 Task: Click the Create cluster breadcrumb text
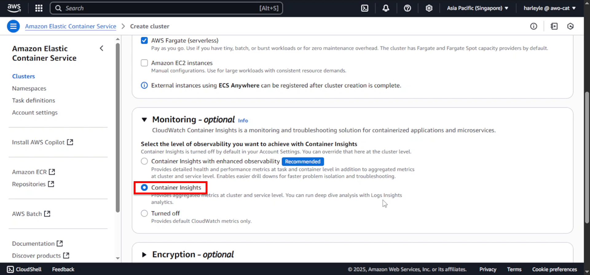pyautogui.click(x=150, y=26)
